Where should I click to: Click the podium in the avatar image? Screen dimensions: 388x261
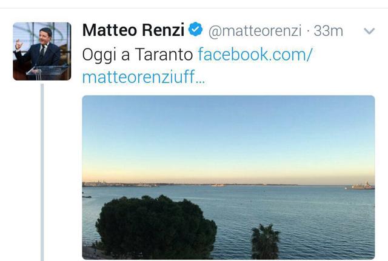(x=48, y=72)
